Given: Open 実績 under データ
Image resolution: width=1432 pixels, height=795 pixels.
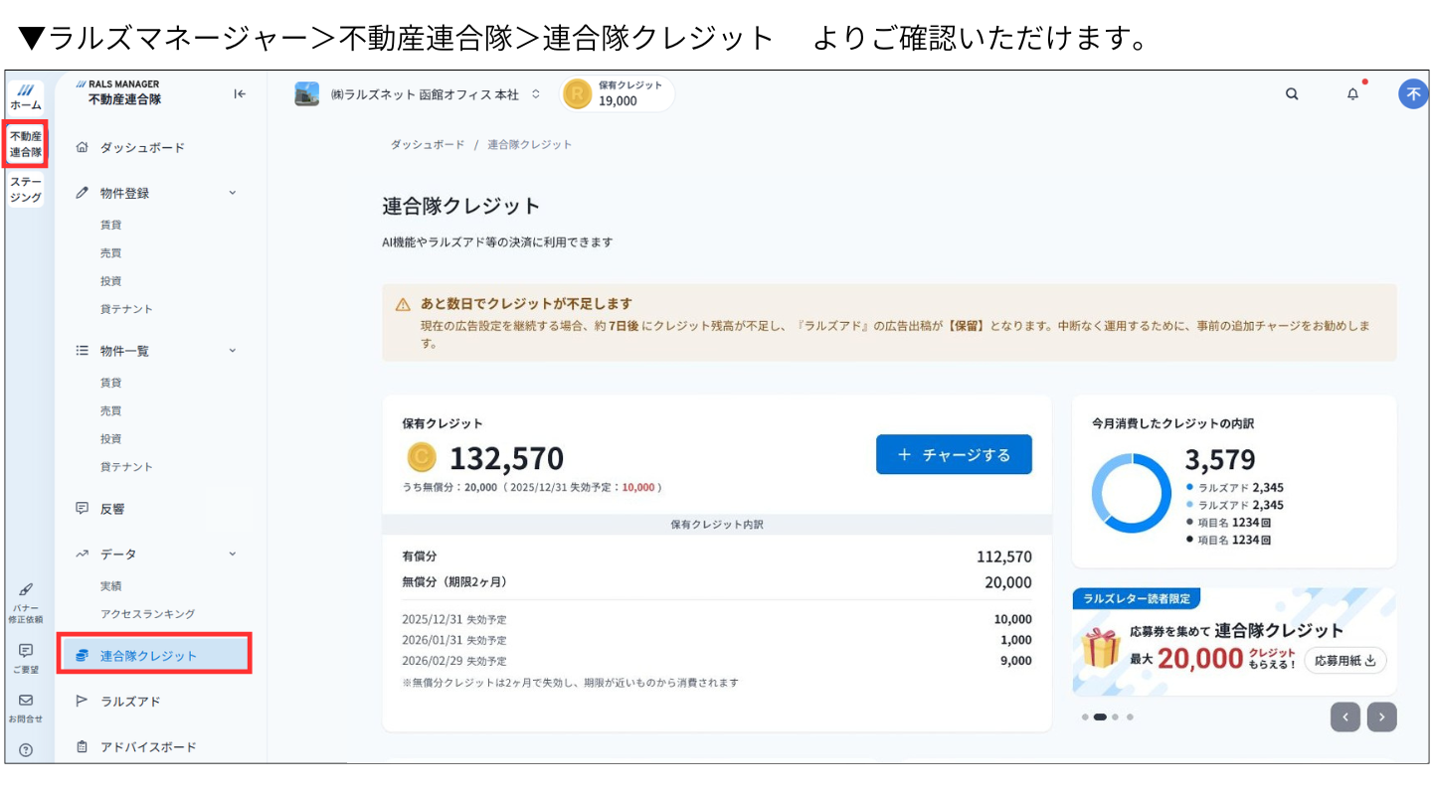Looking at the screenshot, I should pyautogui.click(x=110, y=586).
